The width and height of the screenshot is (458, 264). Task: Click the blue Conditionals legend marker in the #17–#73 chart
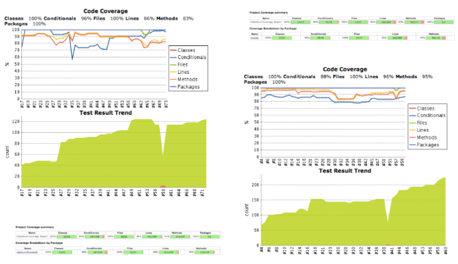[x=173, y=57]
